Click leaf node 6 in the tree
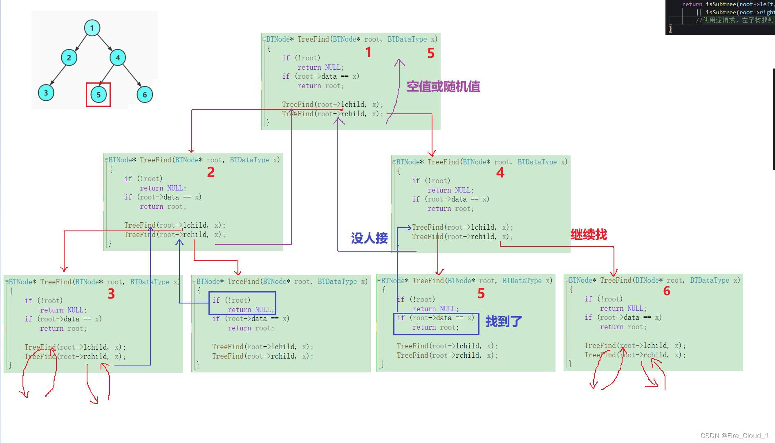 145,95
